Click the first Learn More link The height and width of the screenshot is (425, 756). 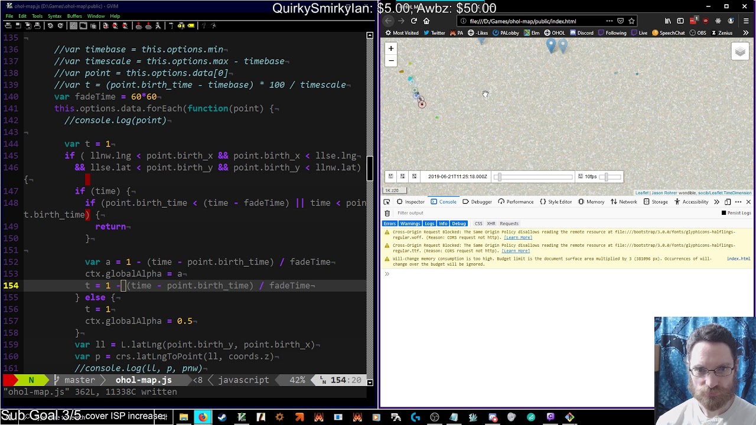pyautogui.click(x=518, y=237)
